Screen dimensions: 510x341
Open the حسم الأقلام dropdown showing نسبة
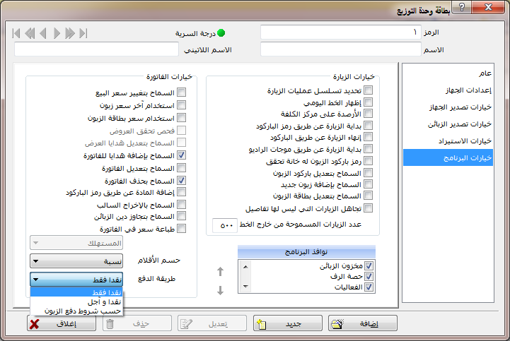coord(77,261)
